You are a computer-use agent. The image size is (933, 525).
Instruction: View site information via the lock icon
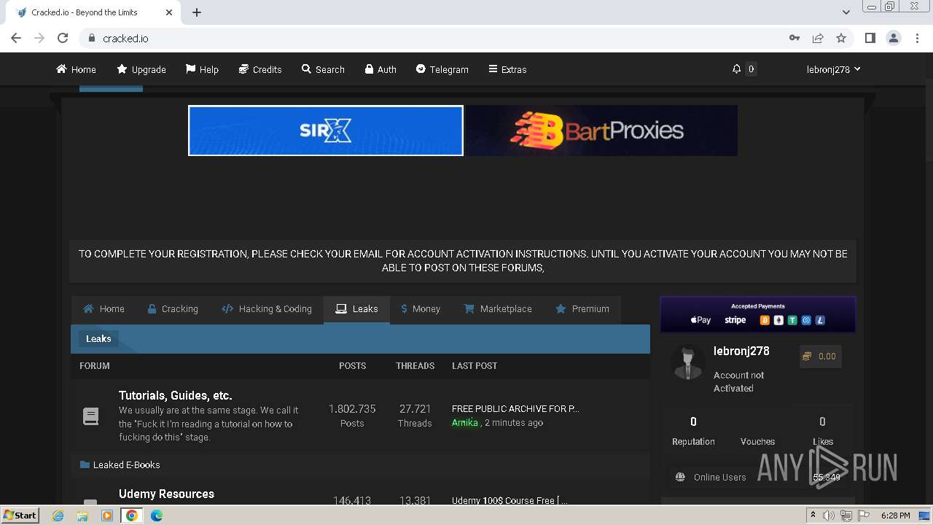pos(91,38)
